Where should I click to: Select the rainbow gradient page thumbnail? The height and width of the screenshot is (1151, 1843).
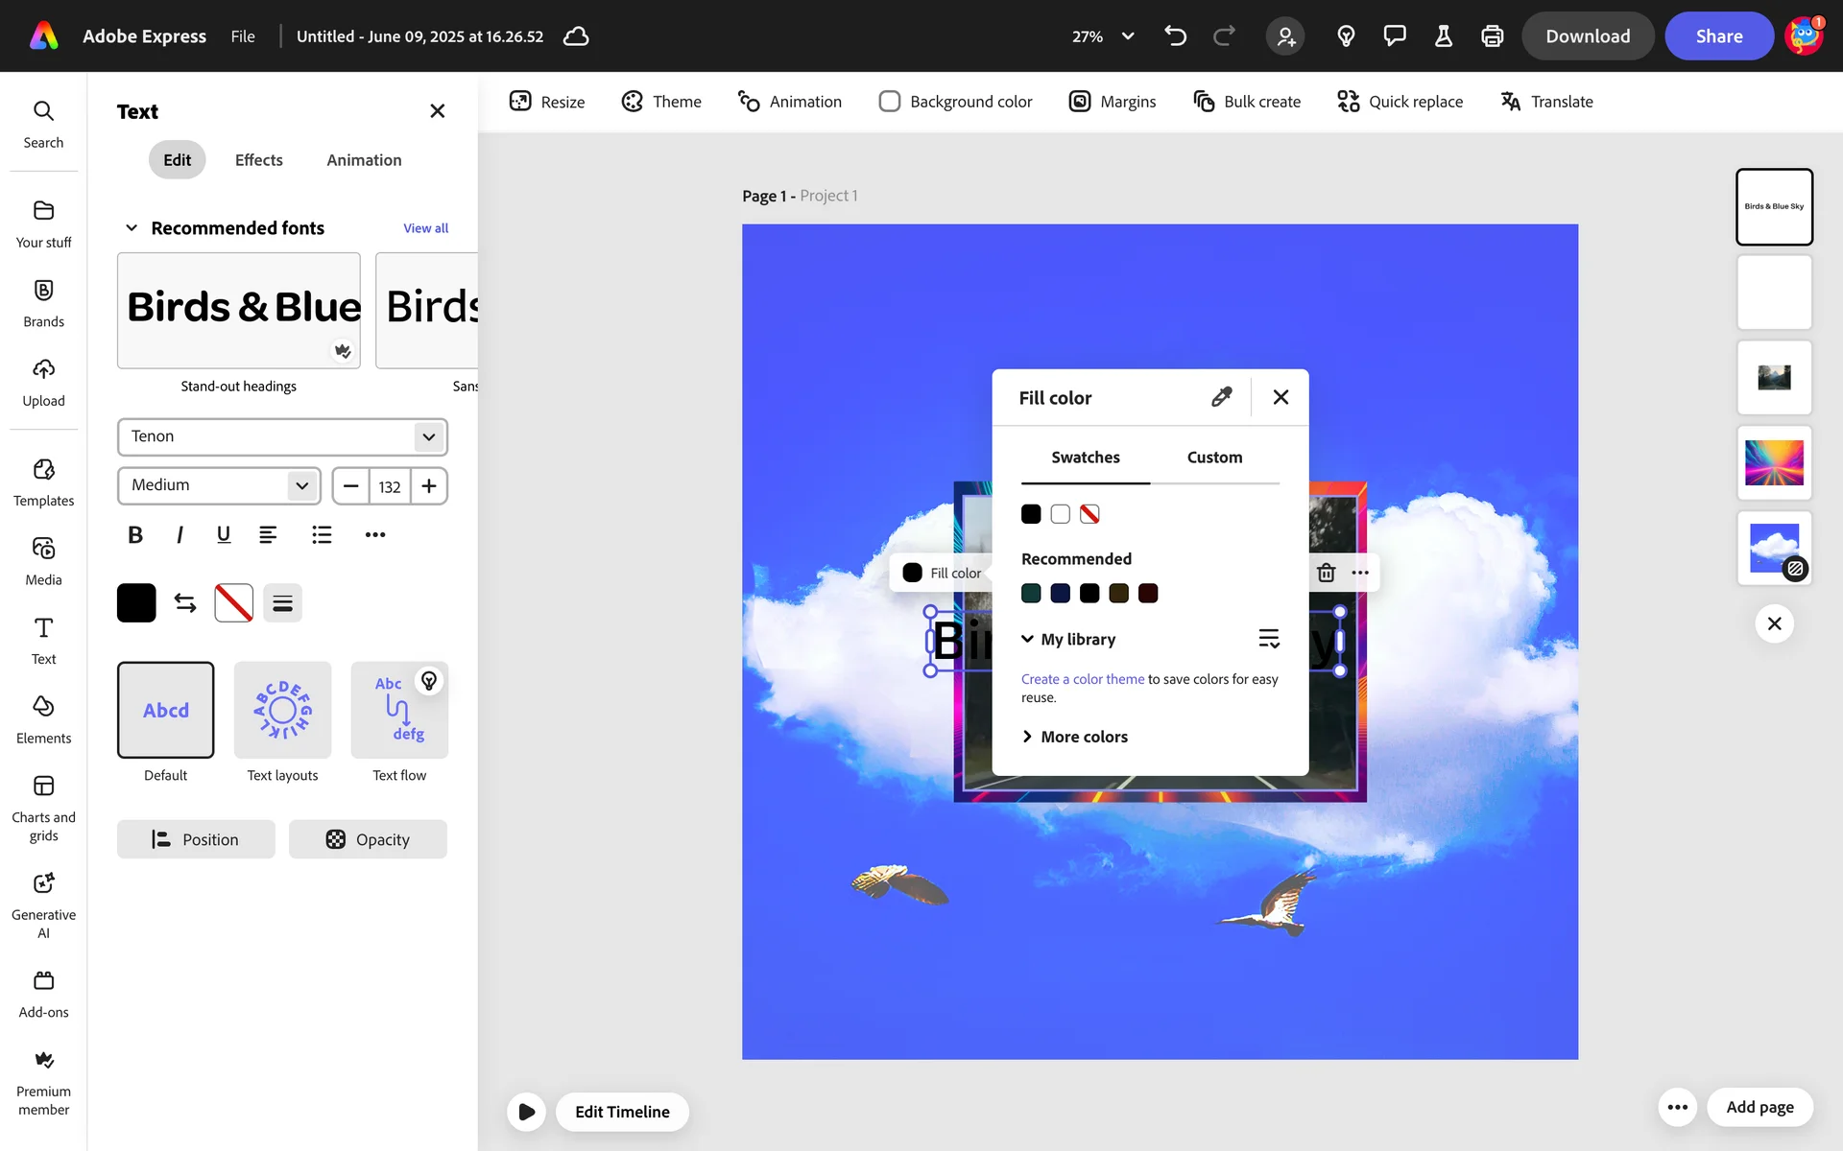[x=1773, y=463]
